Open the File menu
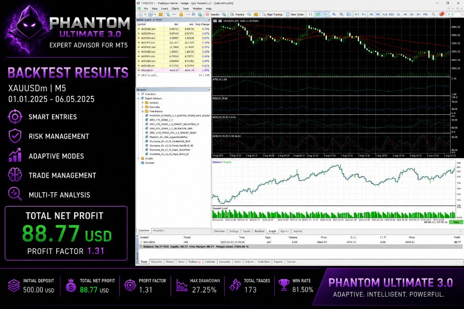Screen dimensions: 464x309 pos(146,9)
